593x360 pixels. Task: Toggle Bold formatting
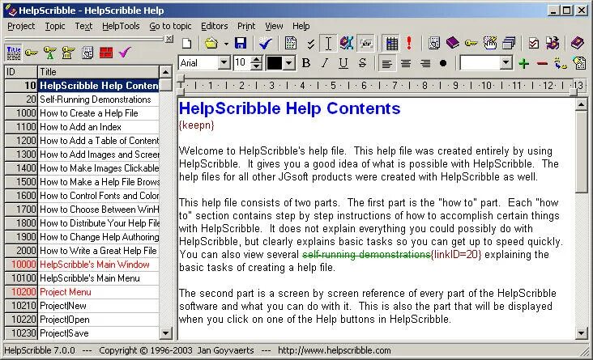coord(306,63)
